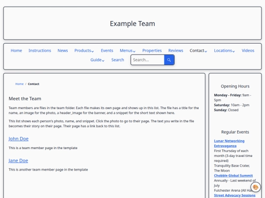The height and width of the screenshot is (198, 265).
Task: Open the Properties nav item
Action: point(152,50)
